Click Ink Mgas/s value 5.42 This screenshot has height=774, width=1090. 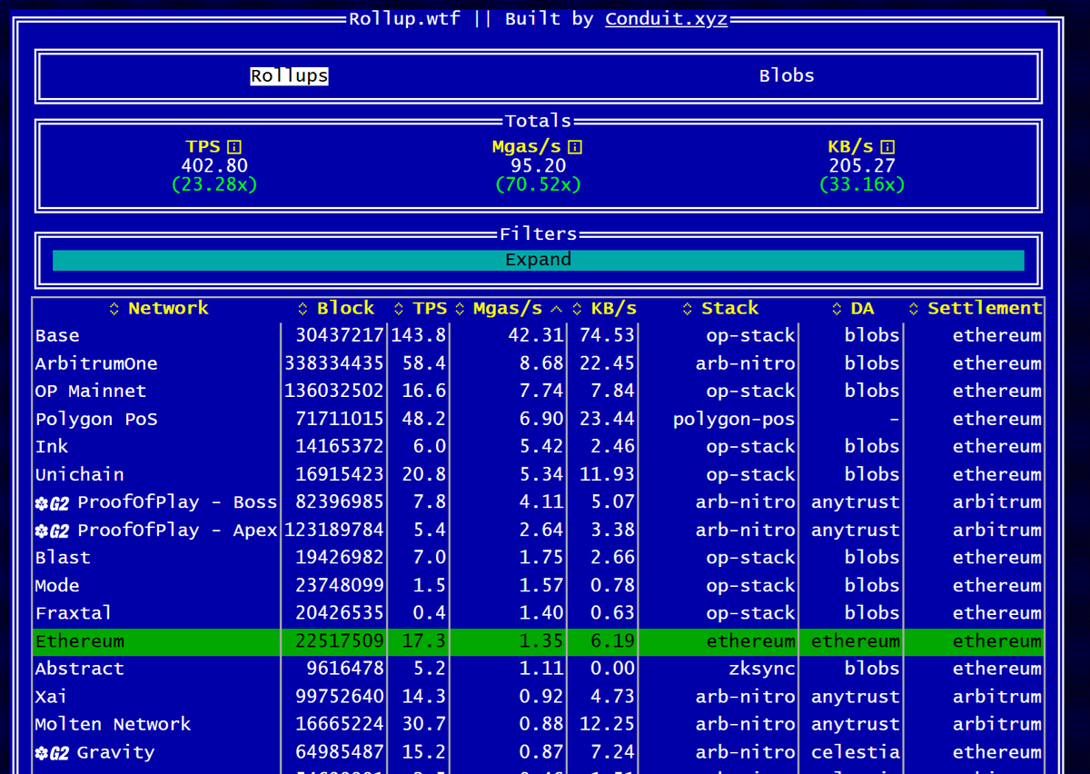[541, 447]
